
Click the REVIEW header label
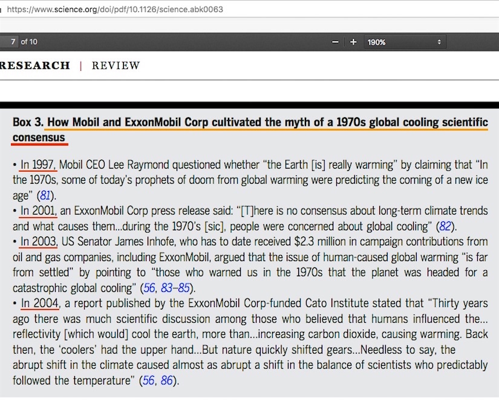click(116, 65)
